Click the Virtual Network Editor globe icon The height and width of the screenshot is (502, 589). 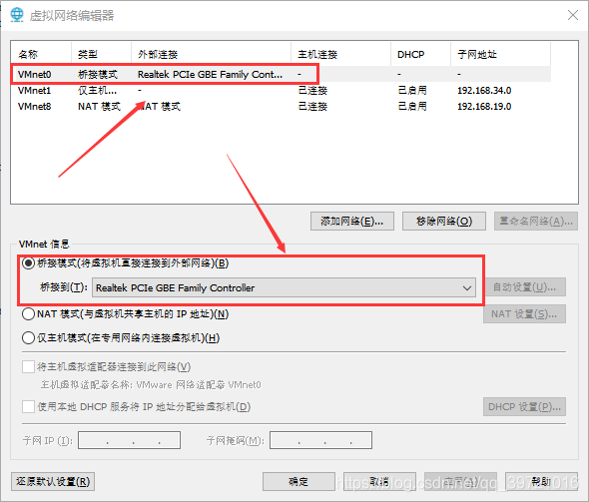pyautogui.click(x=17, y=15)
